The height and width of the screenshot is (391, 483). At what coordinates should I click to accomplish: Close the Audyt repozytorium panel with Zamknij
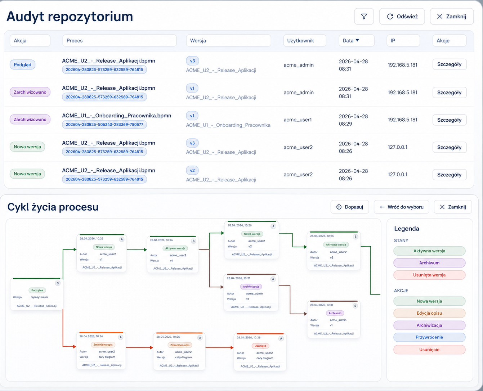[452, 17]
